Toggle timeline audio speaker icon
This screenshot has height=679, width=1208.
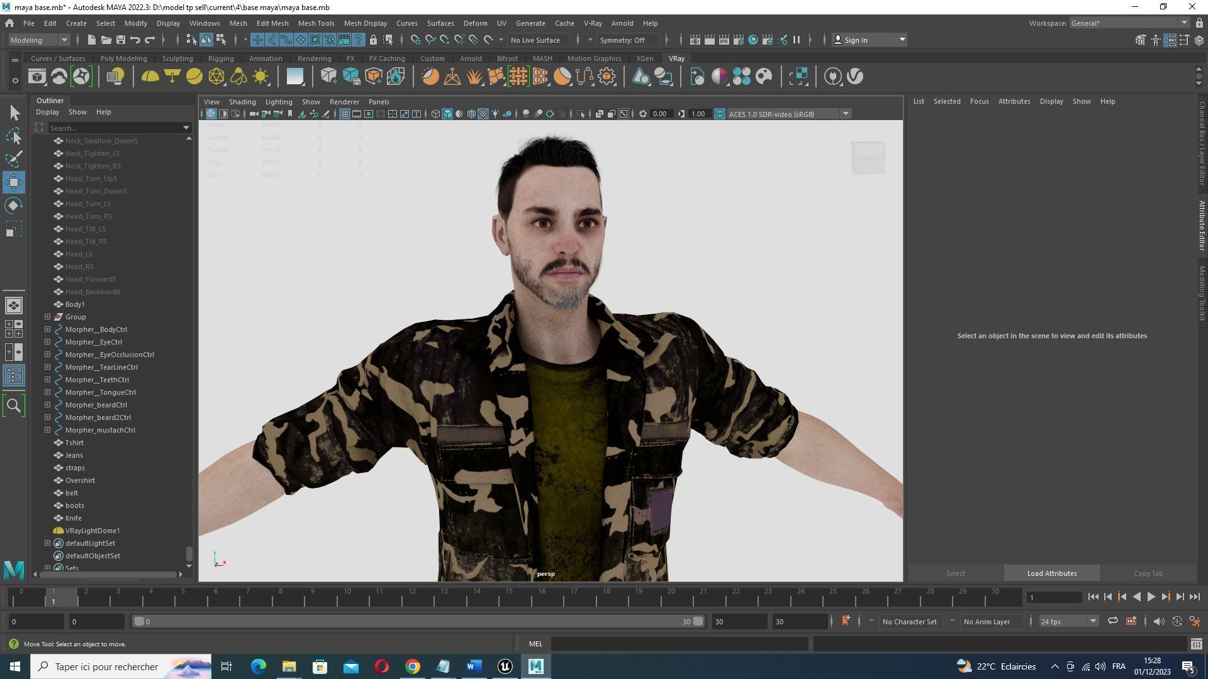click(x=1158, y=622)
